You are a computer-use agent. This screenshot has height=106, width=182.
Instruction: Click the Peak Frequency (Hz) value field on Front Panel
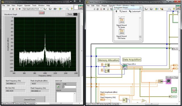pos(40,91)
